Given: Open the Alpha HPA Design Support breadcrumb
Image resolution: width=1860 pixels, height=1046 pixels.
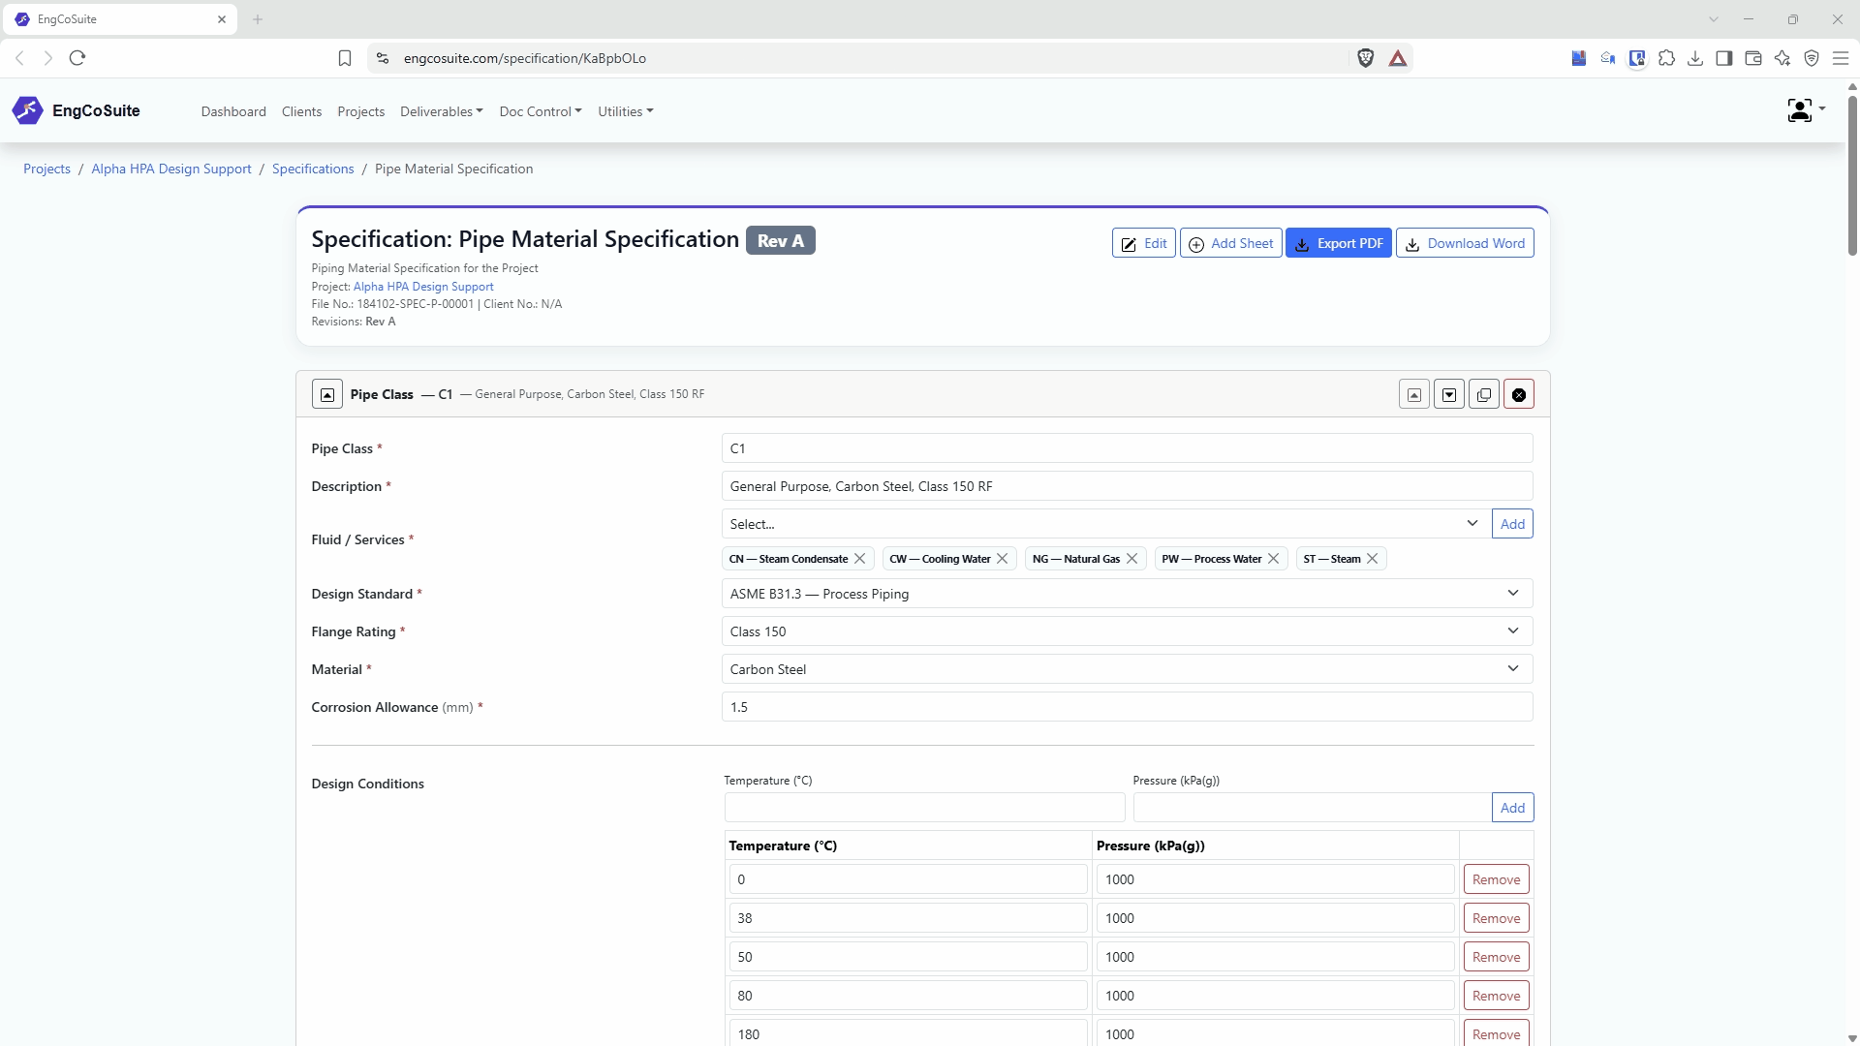Looking at the screenshot, I should 171,169.
